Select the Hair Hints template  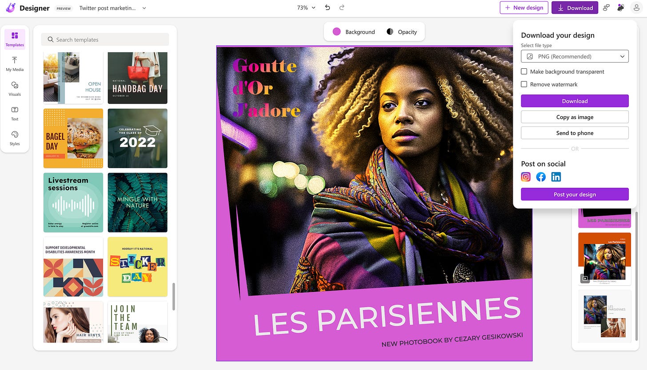pyautogui.click(x=73, y=322)
